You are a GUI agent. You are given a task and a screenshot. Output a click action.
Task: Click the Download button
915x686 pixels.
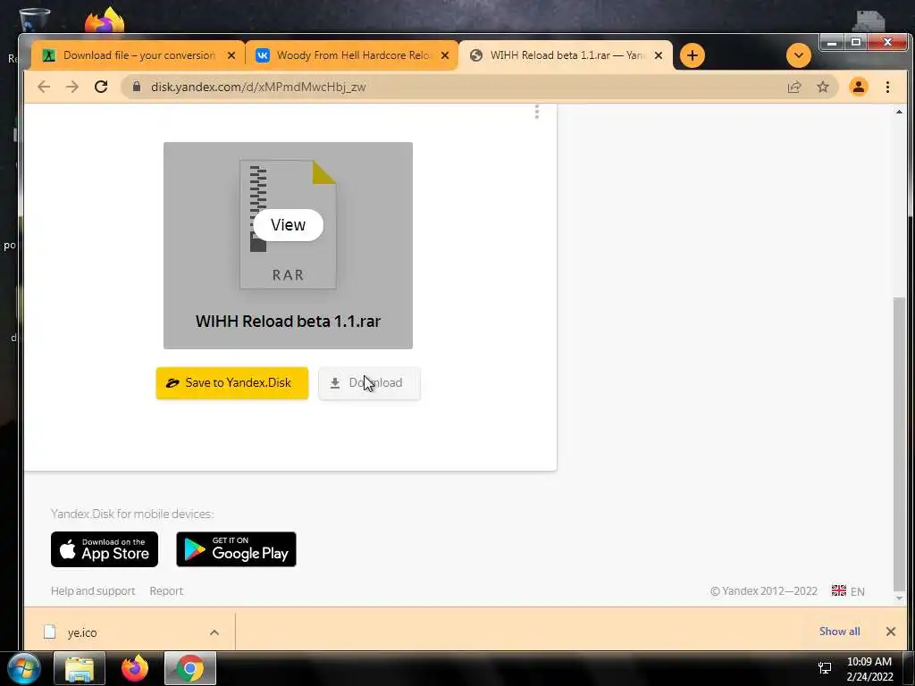point(369,383)
